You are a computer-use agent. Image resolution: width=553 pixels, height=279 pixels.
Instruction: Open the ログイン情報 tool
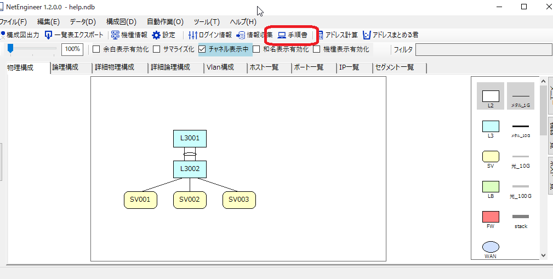click(192, 35)
